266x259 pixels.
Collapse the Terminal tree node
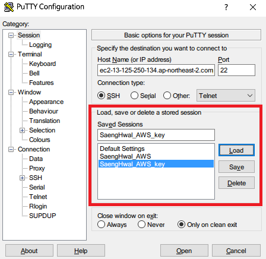(x=11, y=55)
